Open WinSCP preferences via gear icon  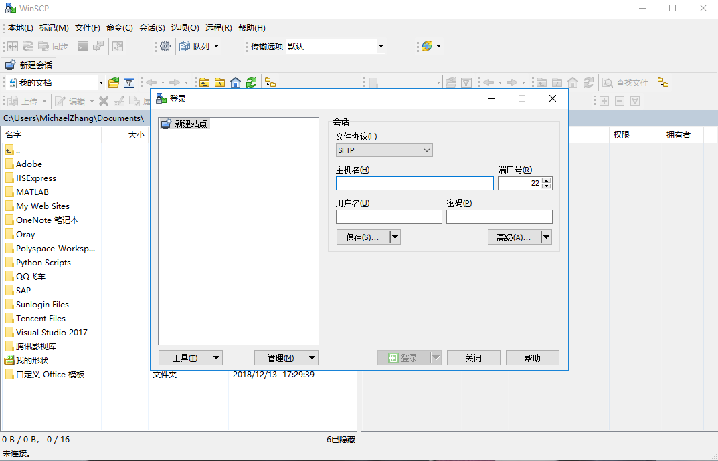pyautogui.click(x=165, y=46)
